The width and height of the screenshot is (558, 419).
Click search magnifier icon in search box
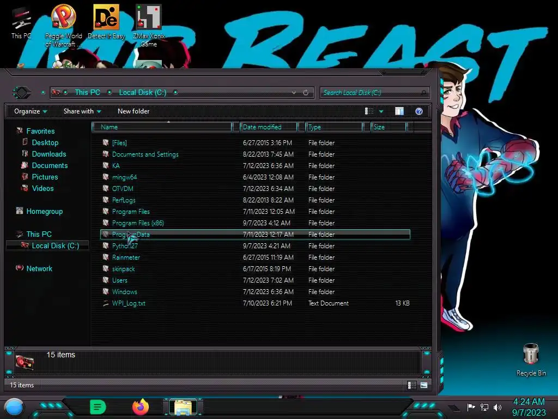point(423,93)
